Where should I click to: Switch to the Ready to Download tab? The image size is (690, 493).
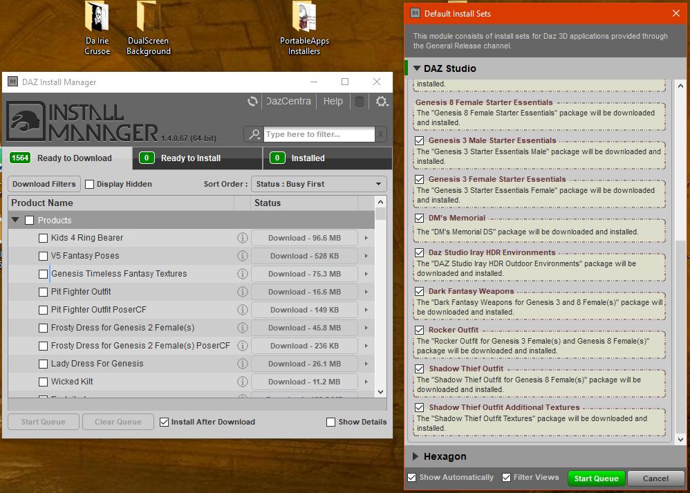[x=67, y=158]
